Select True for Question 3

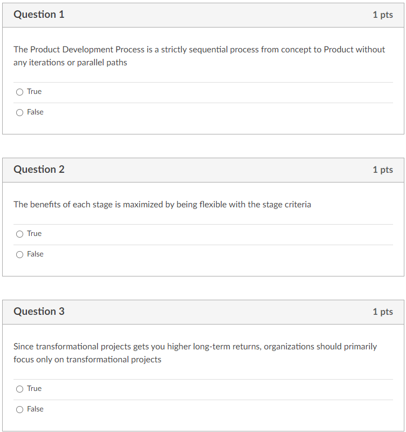[19, 389]
